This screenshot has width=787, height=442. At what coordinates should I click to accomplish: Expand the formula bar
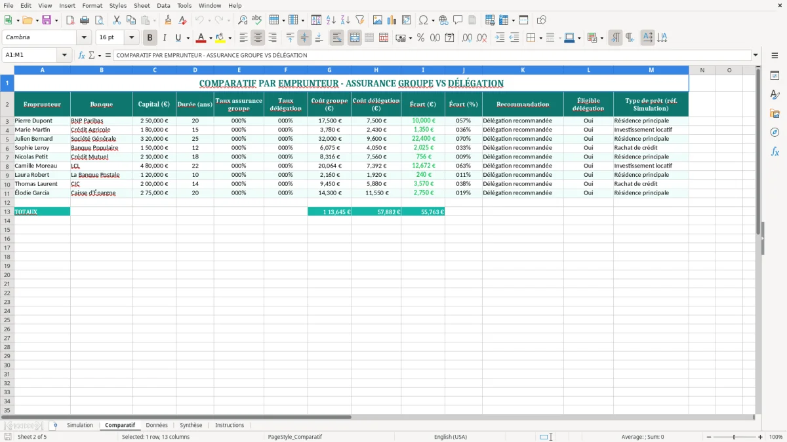(x=756, y=55)
